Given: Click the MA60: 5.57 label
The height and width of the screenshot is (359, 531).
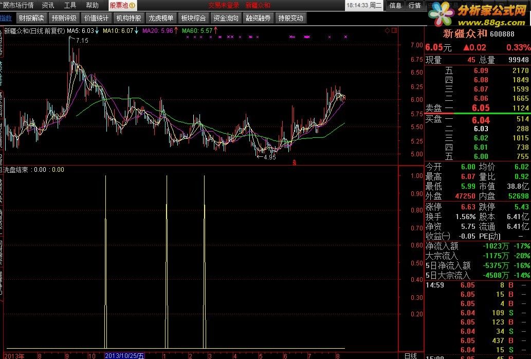Looking at the screenshot, I should [197, 31].
